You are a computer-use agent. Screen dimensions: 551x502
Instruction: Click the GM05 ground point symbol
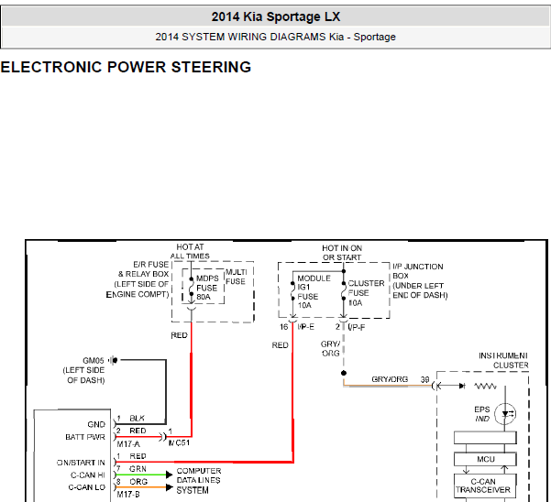click(x=113, y=360)
